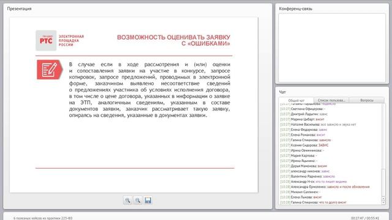
Task: Open the Список пользова... tab
Action: (x=331, y=100)
